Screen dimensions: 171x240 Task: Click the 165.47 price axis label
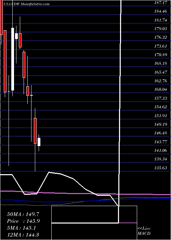[x=160, y=72]
